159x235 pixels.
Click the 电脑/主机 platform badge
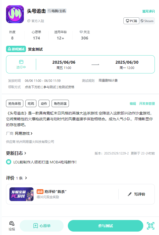[x=57, y=11]
